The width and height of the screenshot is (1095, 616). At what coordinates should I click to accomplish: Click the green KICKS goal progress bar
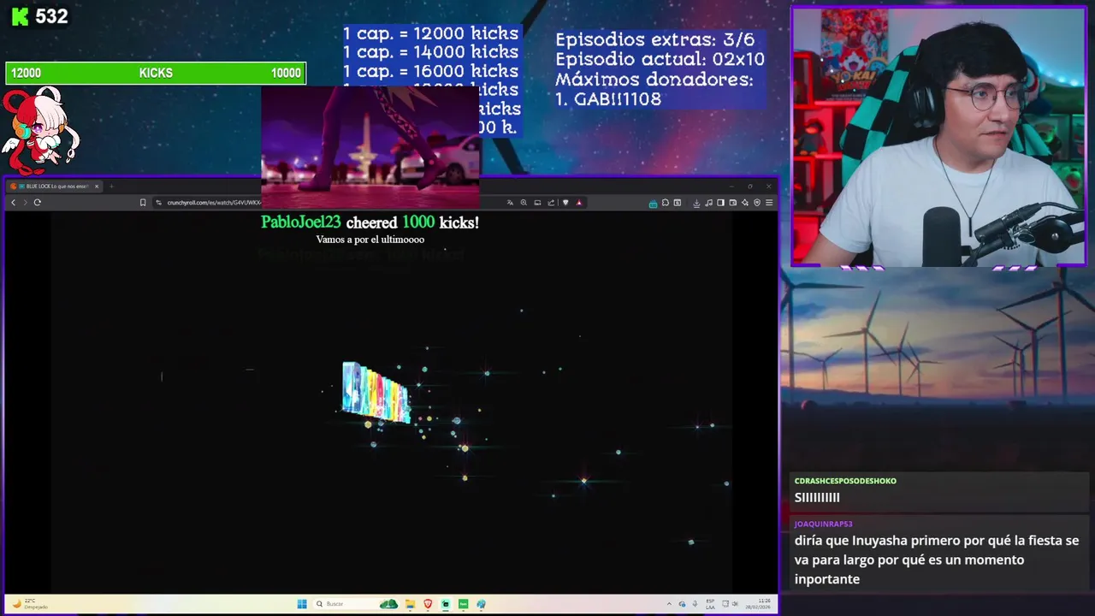click(x=156, y=73)
